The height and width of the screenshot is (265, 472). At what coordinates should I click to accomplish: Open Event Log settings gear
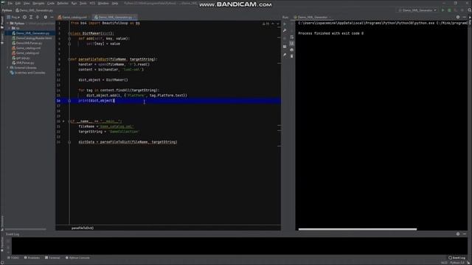pyautogui.click(x=458, y=234)
